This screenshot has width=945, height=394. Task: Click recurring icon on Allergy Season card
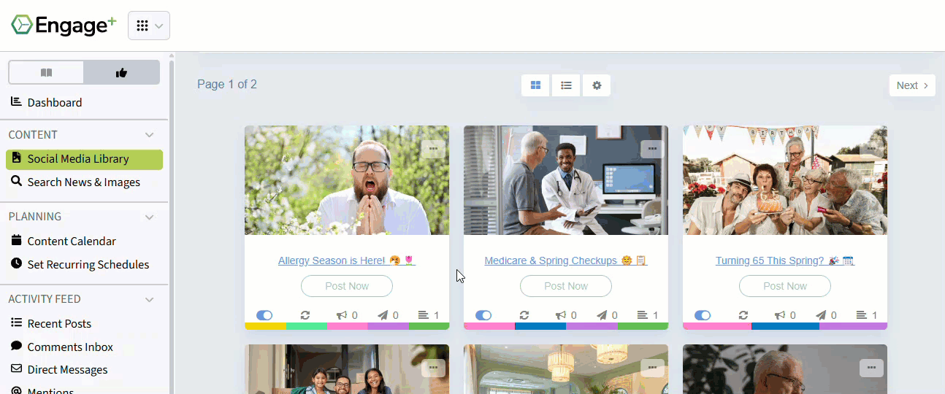[305, 315]
